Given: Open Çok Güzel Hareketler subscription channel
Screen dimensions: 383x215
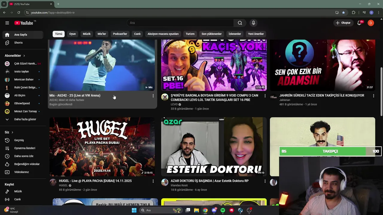Looking at the screenshot, I should point(23,64).
